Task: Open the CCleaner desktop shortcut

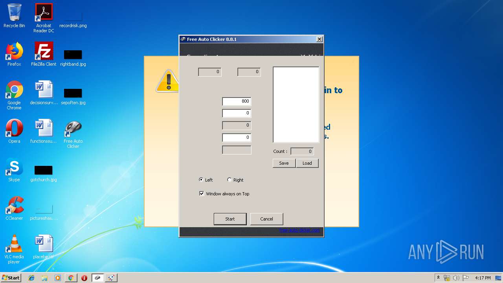Action: (x=14, y=208)
